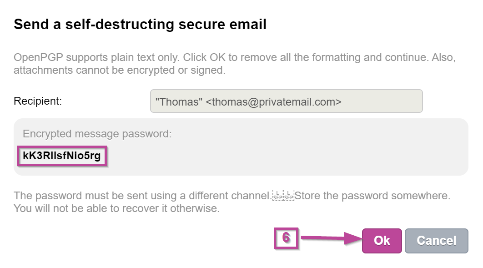Click the "Encrypted message password:" label
Image resolution: width=483 pixels, height=268 pixels.
97,134
